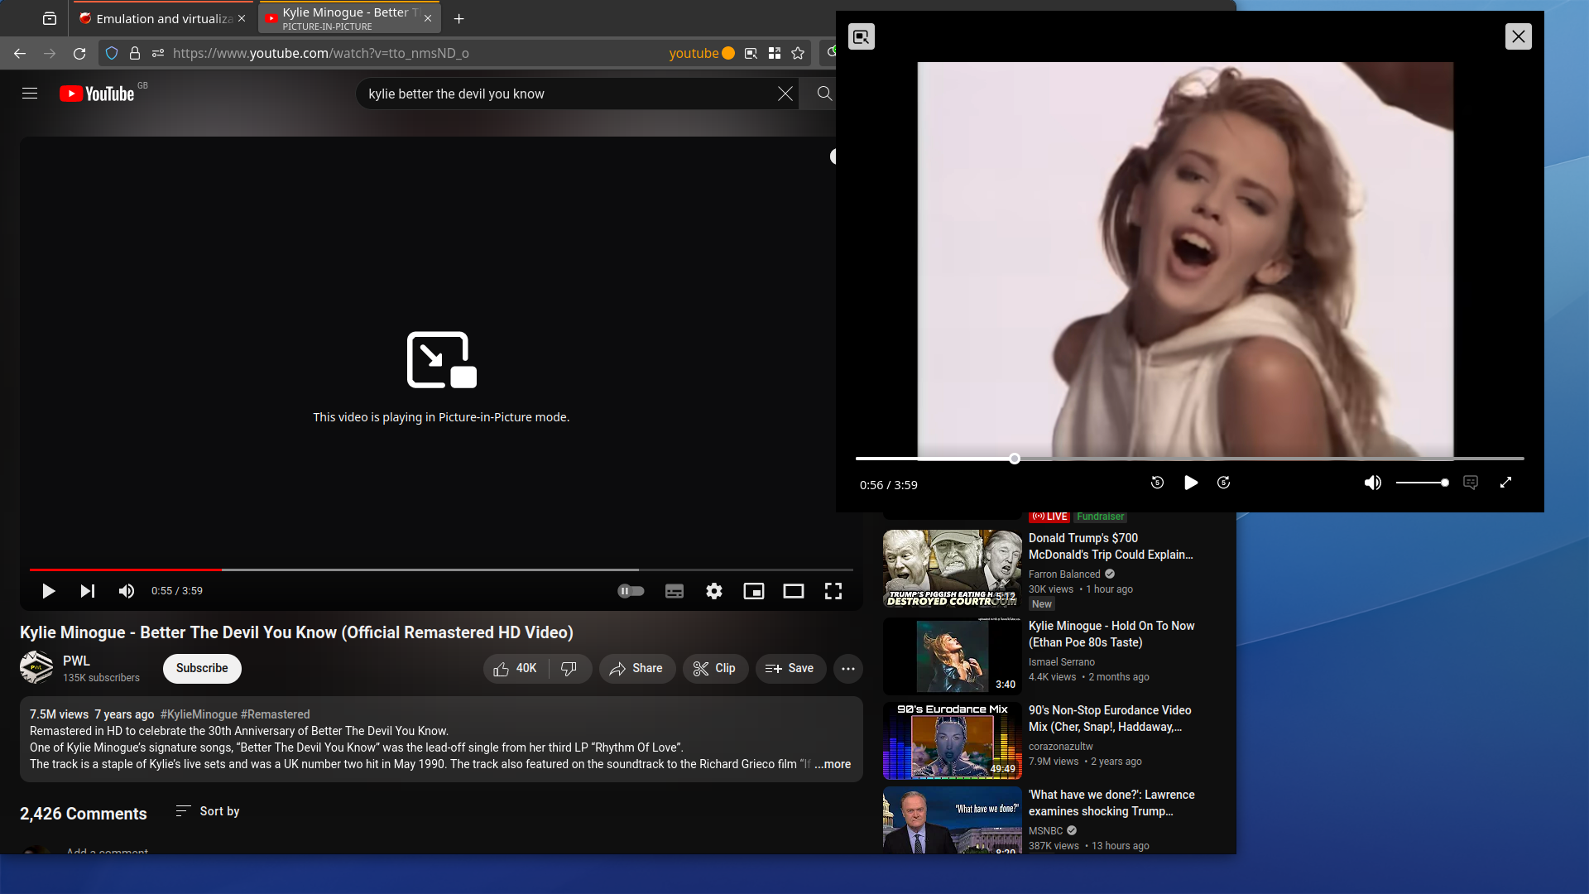This screenshot has height=894, width=1589.
Task: Click the PiP play button
Action: coord(1190,483)
